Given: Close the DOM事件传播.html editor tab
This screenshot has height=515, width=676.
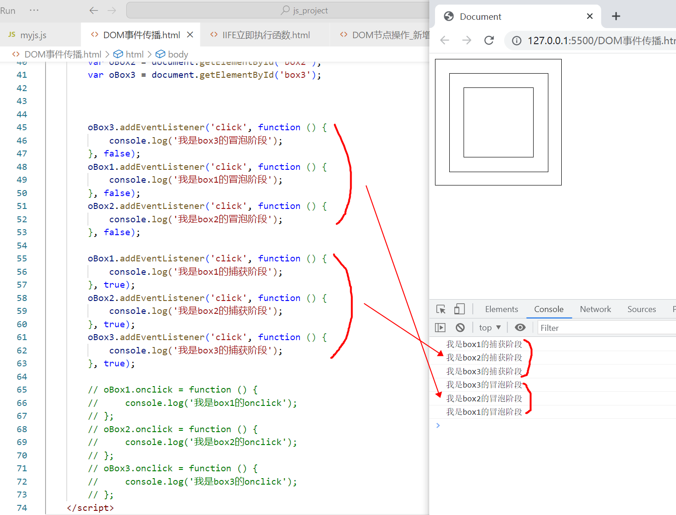Looking at the screenshot, I should coord(190,35).
